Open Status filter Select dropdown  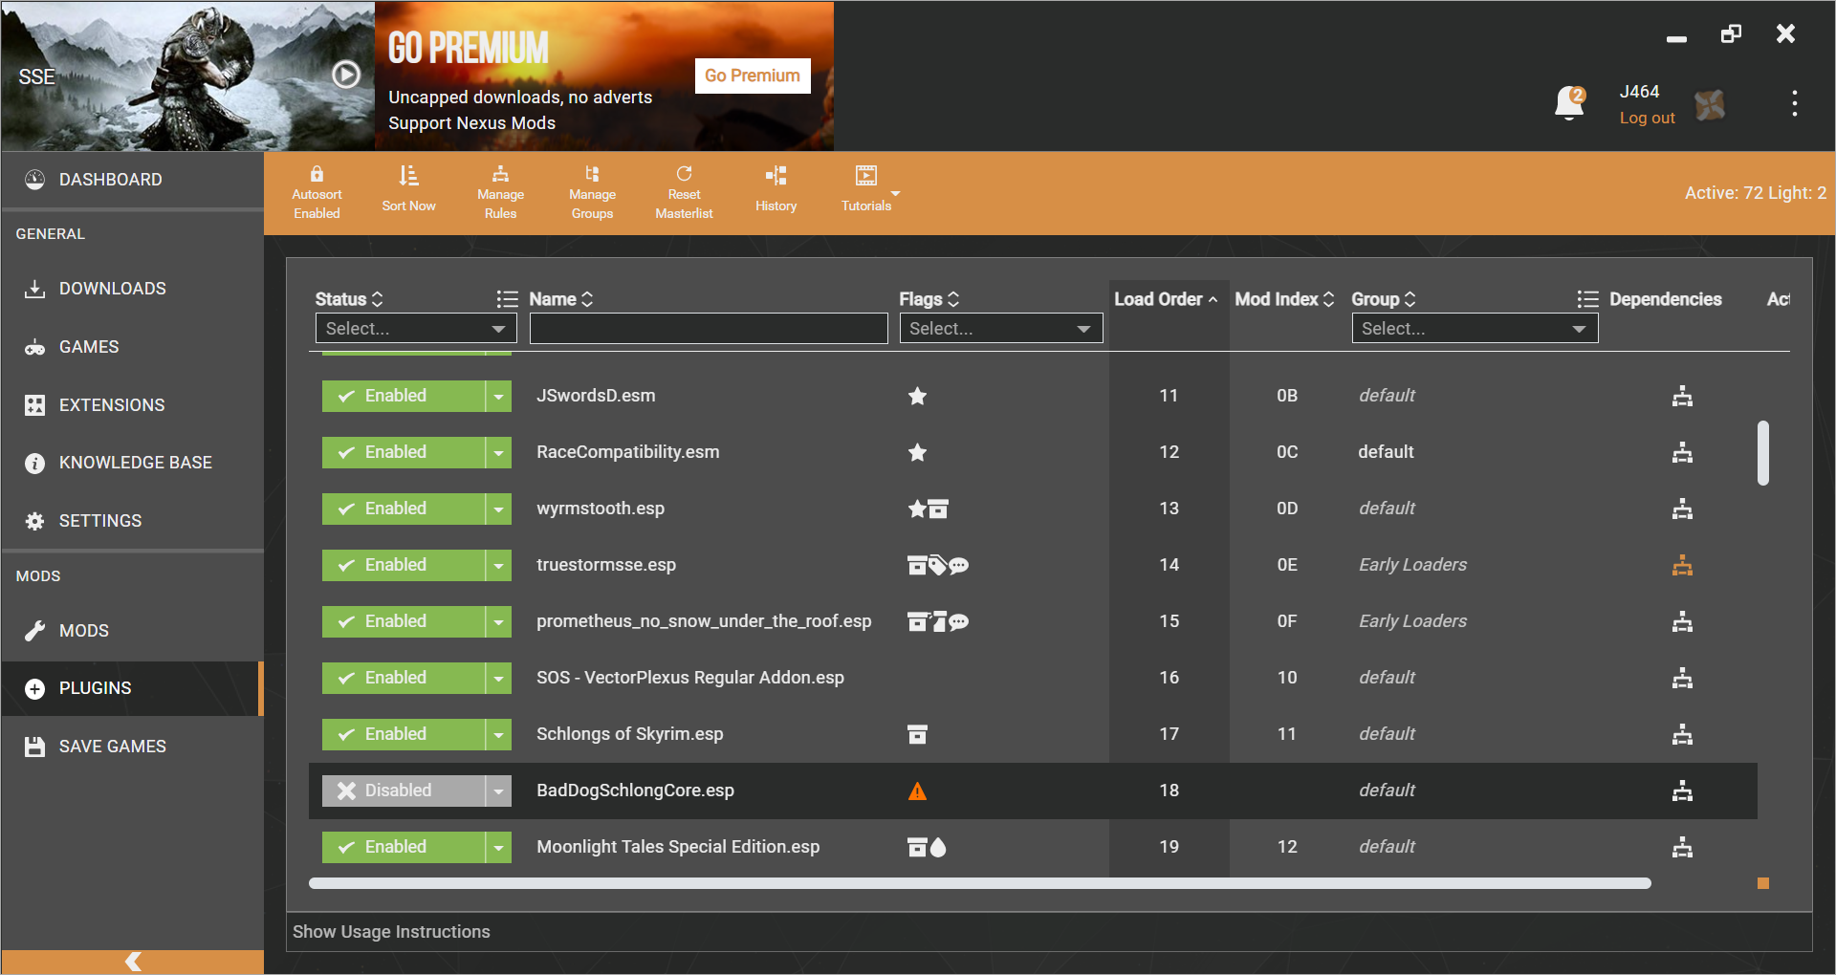[x=416, y=328]
